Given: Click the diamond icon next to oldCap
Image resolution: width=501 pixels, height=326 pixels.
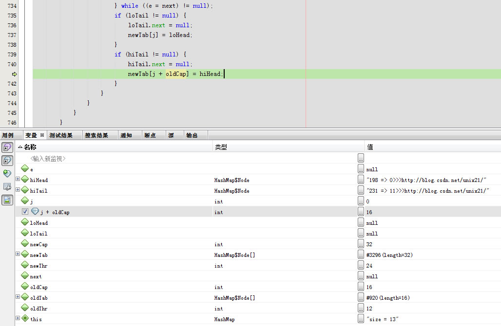Looking at the screenshot, I should (x=25, y=286).
